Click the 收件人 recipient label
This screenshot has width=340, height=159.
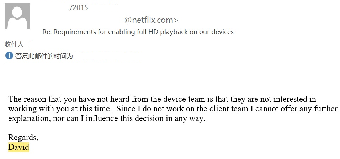(14, 44)
